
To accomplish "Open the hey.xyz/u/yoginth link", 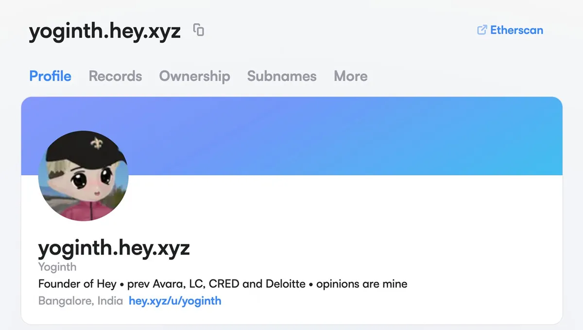I will click(x=175, y=301).
